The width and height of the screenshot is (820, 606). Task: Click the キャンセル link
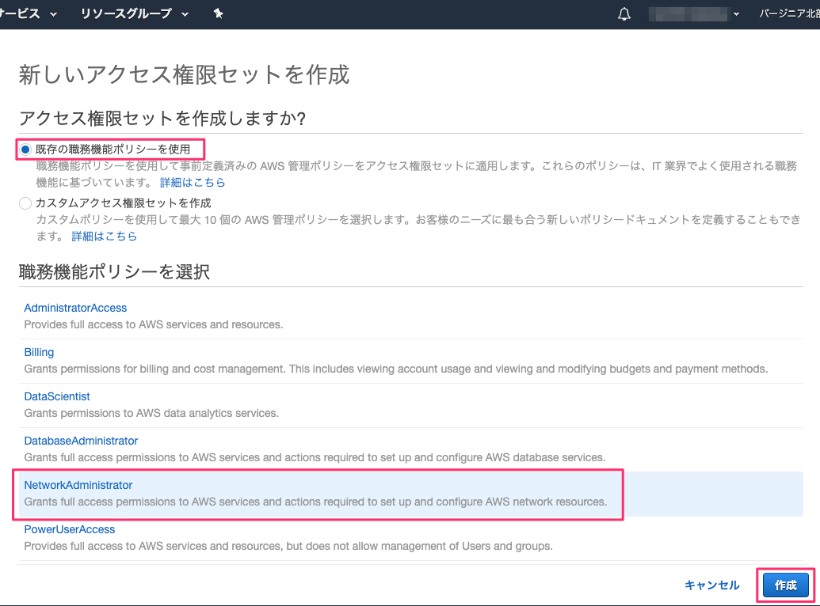pos(711,585)
